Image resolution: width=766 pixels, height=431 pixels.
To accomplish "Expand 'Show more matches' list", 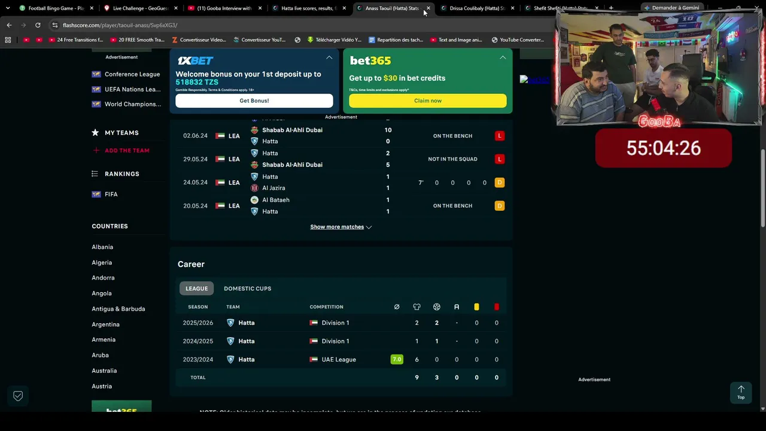I will click(x=341, y=227).
